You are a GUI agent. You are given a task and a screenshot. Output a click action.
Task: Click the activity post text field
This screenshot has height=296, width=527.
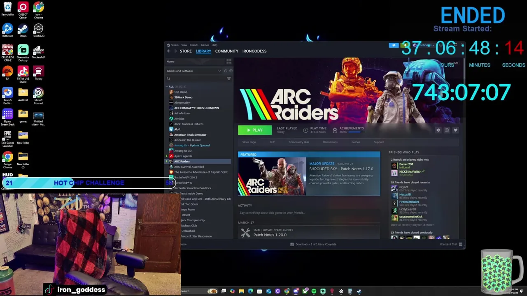309,213
